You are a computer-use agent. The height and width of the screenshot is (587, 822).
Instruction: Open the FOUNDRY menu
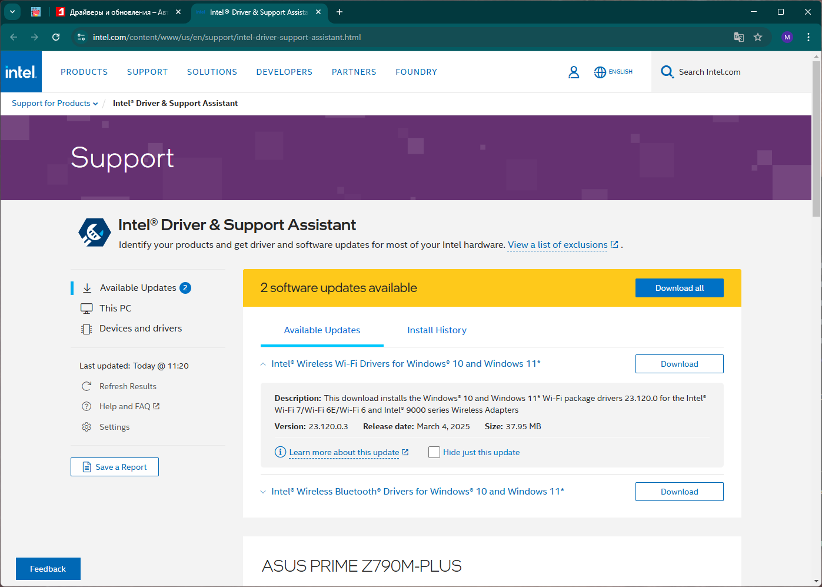pyautogui.click(x=416, y=72)
